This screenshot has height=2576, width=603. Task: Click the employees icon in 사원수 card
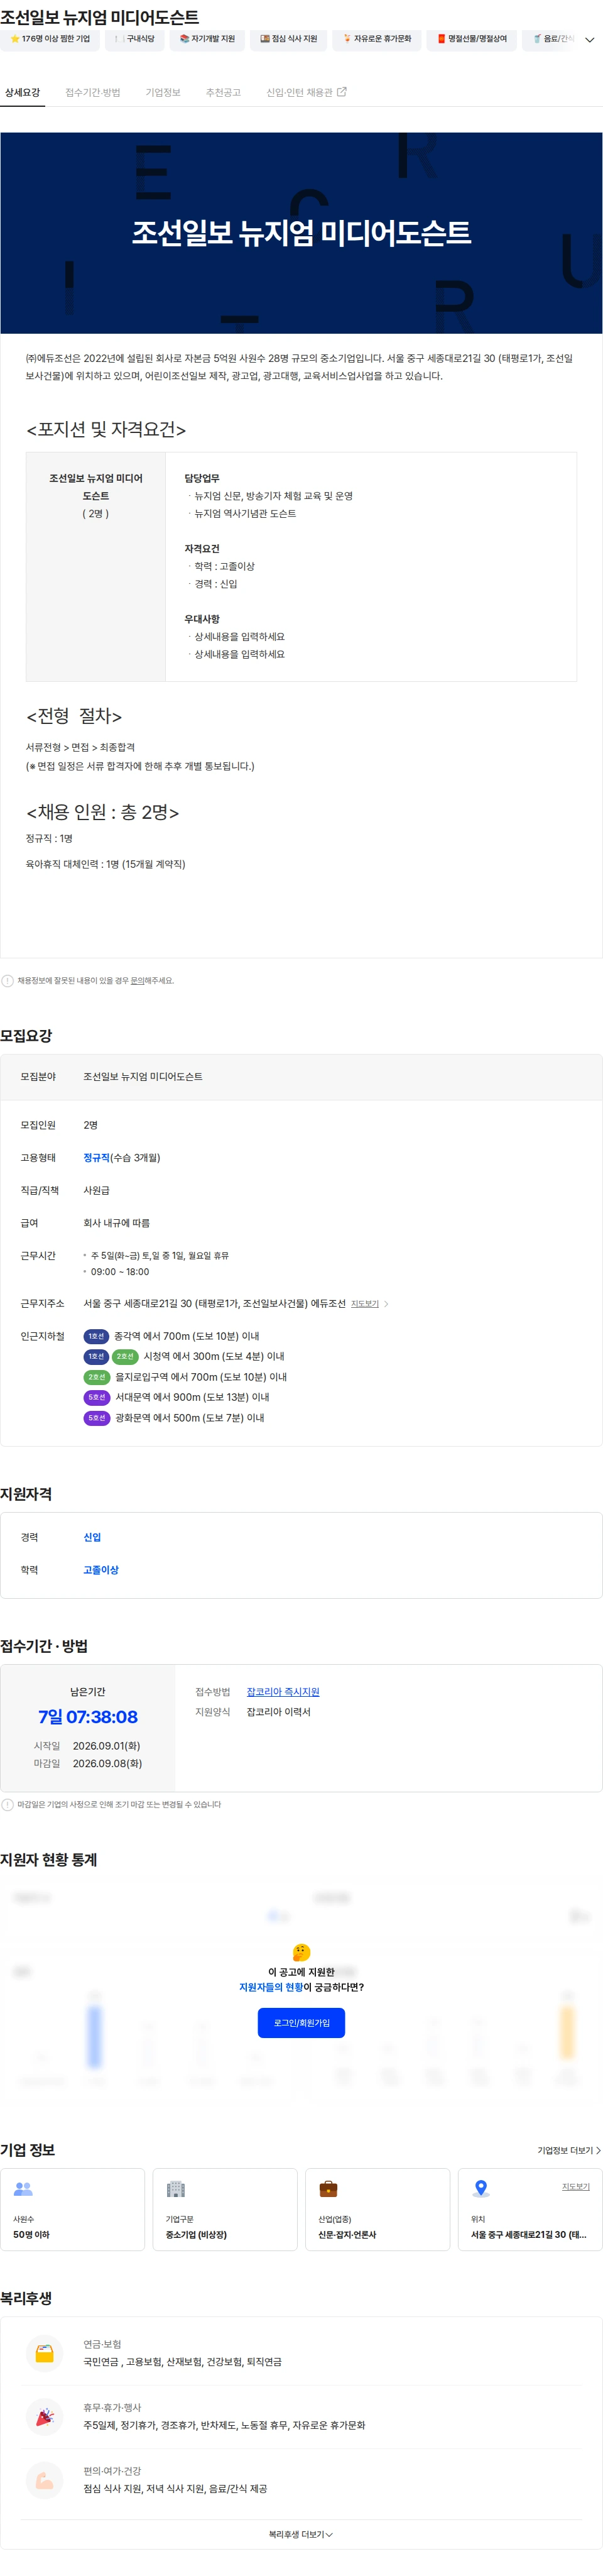pyautogui.click(x=23, y=2189)
